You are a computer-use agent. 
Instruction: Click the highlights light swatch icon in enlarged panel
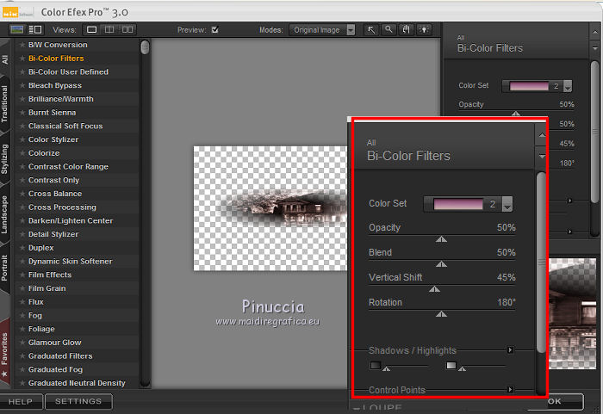(x=451, y=365)
